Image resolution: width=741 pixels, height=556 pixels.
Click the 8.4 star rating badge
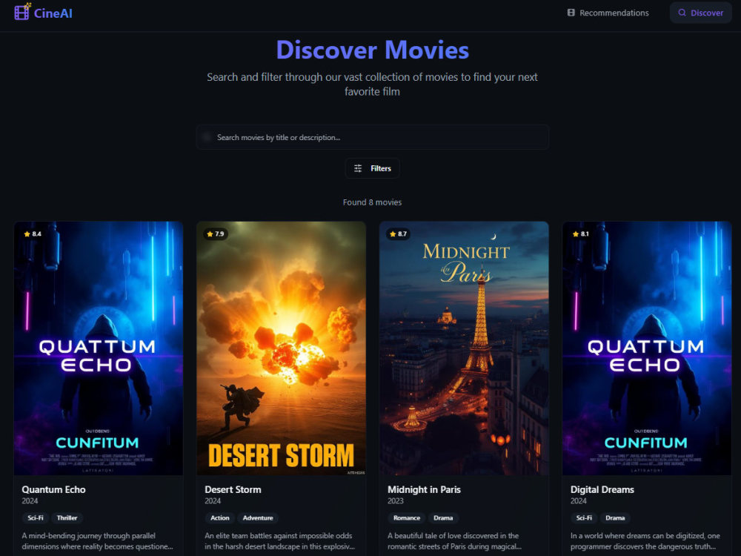(33, 234)
